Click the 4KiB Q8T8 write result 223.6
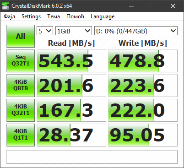Viewport: 184px width, 168px height. 143,86
